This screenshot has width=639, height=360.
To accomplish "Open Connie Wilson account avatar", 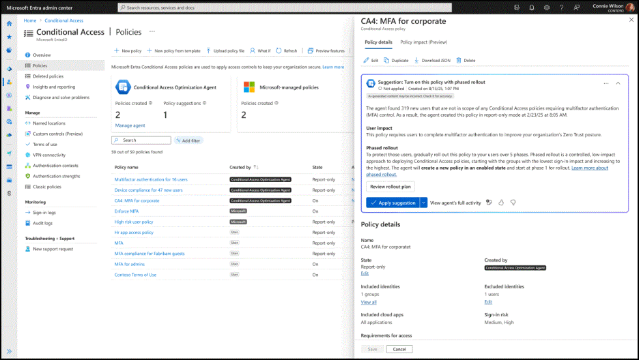I will tap(630, 7).
